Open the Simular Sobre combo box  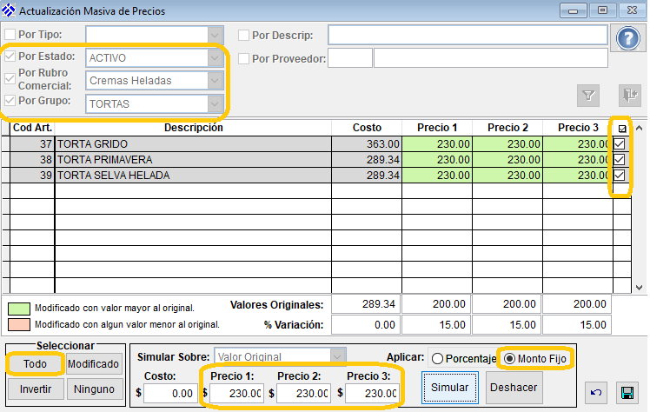point(337,356)
